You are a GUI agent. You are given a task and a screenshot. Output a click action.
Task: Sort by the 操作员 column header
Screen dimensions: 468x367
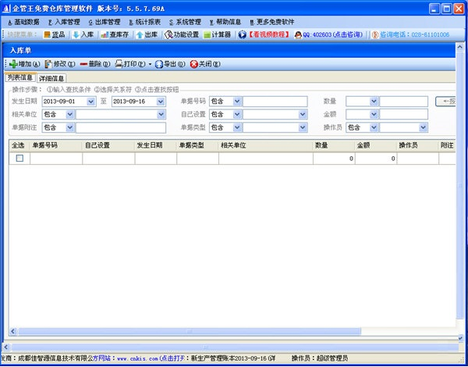pos(417,145)
